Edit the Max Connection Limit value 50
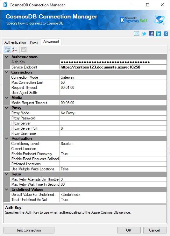The height and width of the screenshot is (236, 170). pyautogui.click(x=113, y=82)
